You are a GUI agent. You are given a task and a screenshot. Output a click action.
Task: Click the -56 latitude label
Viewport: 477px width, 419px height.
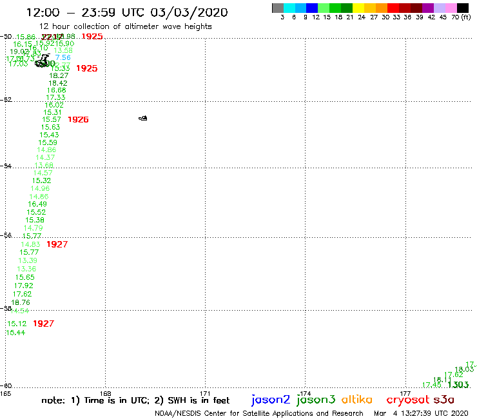[6, 235]
